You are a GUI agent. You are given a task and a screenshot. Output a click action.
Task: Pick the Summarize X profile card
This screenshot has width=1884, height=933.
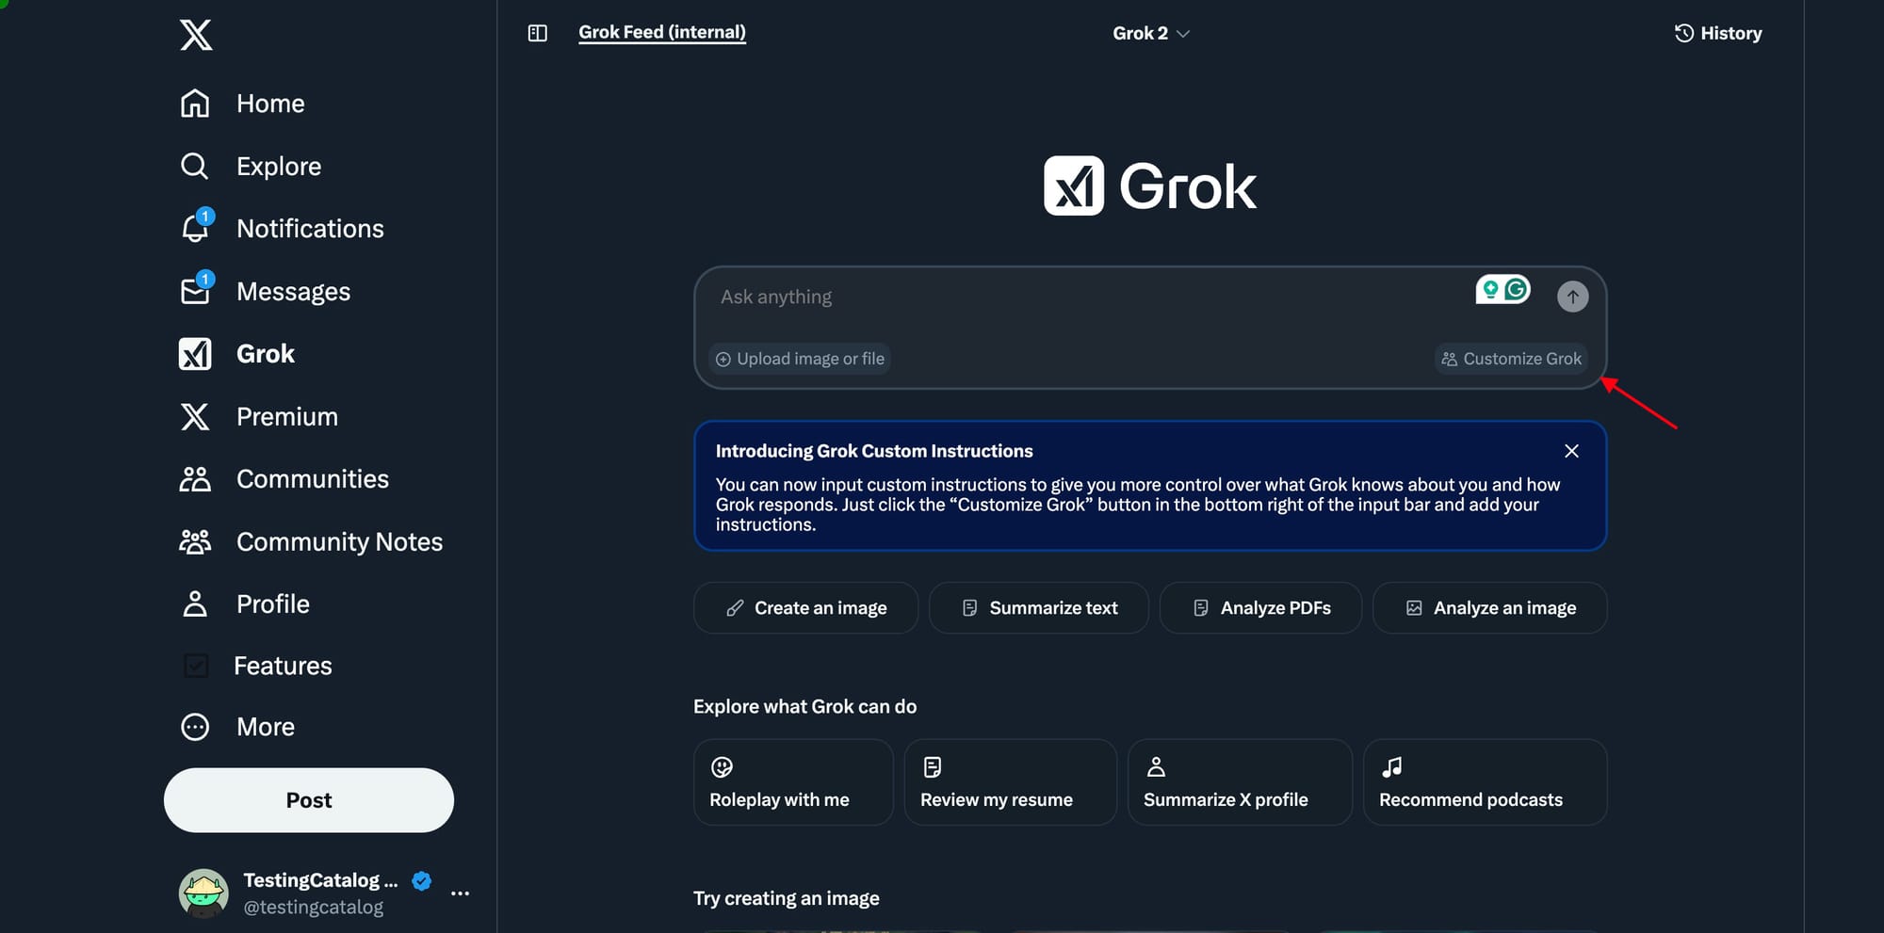coord(1240,782)
